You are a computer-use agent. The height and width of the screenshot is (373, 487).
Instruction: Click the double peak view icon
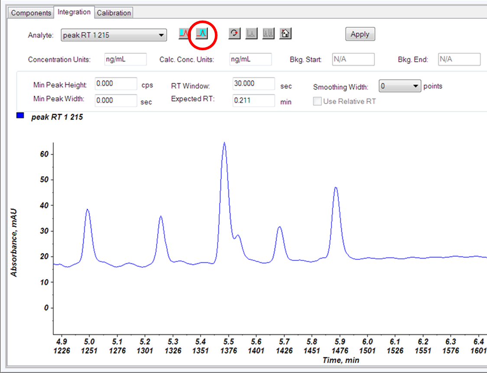(268, 33)
